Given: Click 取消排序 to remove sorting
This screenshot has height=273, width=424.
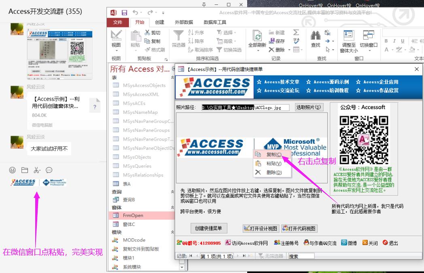Looking at the screenshot, I should tap(200, 50).
